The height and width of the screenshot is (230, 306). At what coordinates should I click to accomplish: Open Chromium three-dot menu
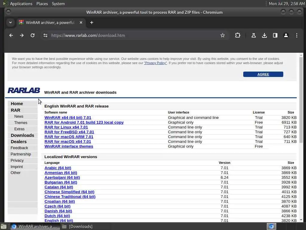[x=297, y=35]
